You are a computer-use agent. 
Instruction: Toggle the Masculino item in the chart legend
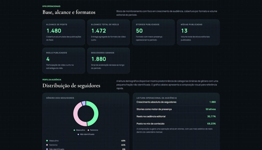tap(79, 130)
